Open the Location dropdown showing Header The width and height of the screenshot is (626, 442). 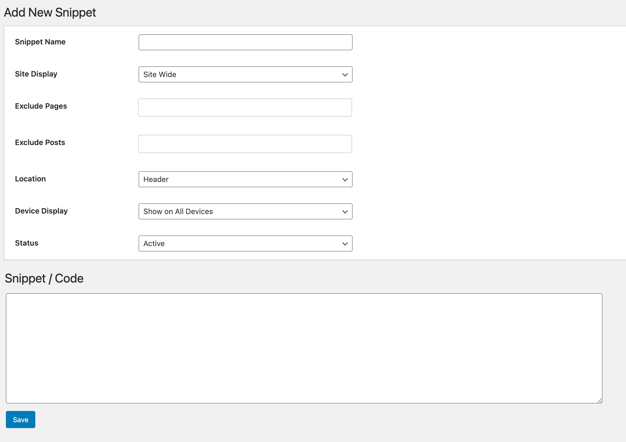[245, 180]
